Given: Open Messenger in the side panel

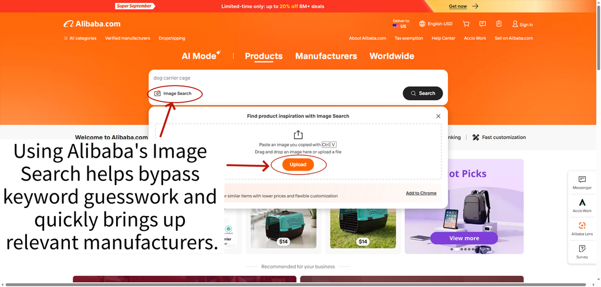Looking at the screenshot, I should tap(582, 183).
